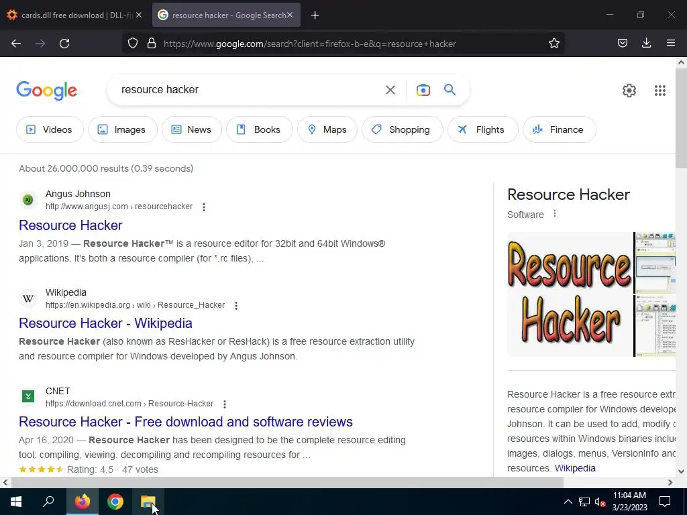Filter results by Videos
Image resolution: width=687 pixels, height=515 pixels.
[50, 129]
